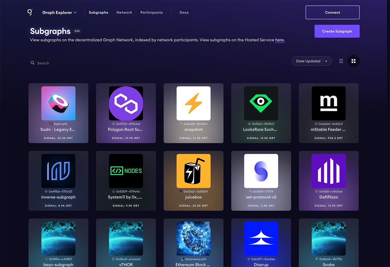Toggle the sort direction arrow

tap(326, 61)
